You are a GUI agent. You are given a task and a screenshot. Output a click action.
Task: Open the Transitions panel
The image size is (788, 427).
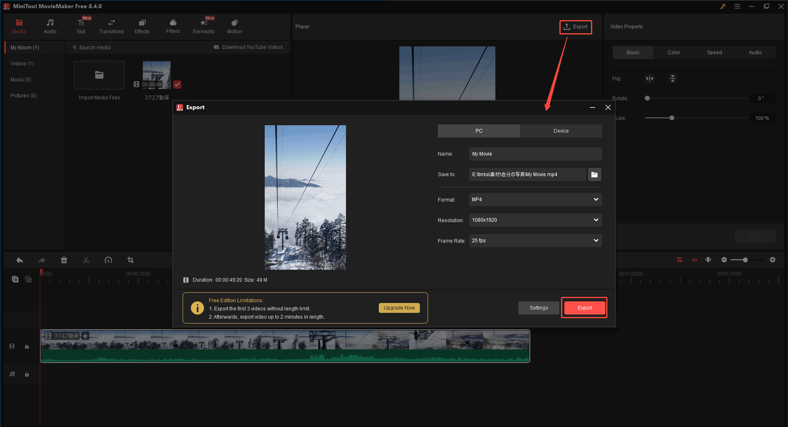[111, 26]
